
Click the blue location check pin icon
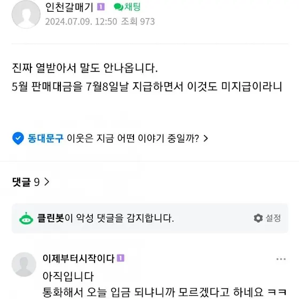point(18,138)
